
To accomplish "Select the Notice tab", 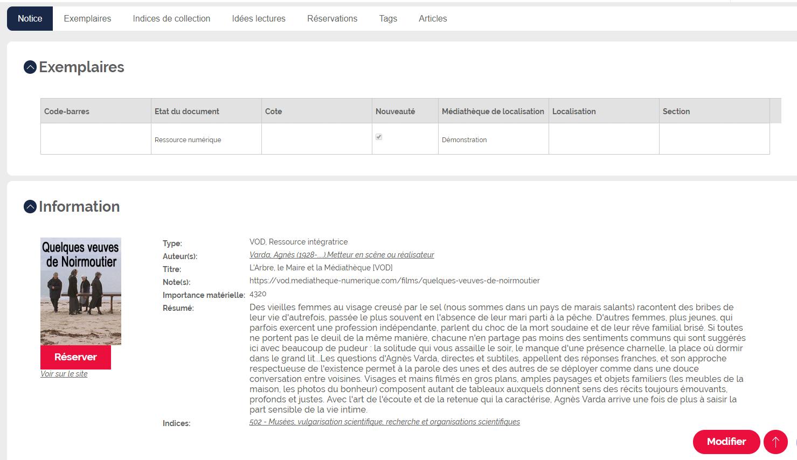I will 30,18.
